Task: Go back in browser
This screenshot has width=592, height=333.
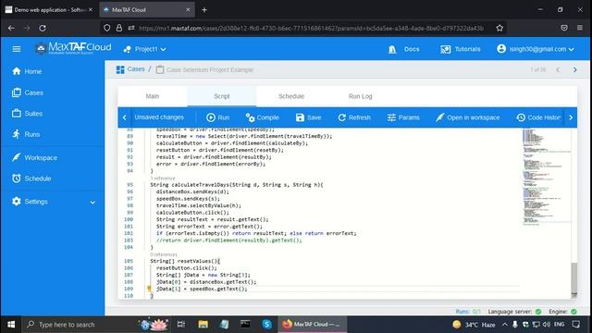Action: pyautogui.click(x=11, y=28)
